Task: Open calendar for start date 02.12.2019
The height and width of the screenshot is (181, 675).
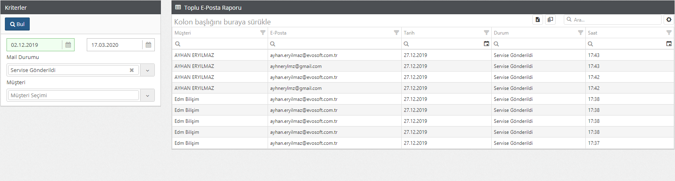Action: [x=68, y=45]
